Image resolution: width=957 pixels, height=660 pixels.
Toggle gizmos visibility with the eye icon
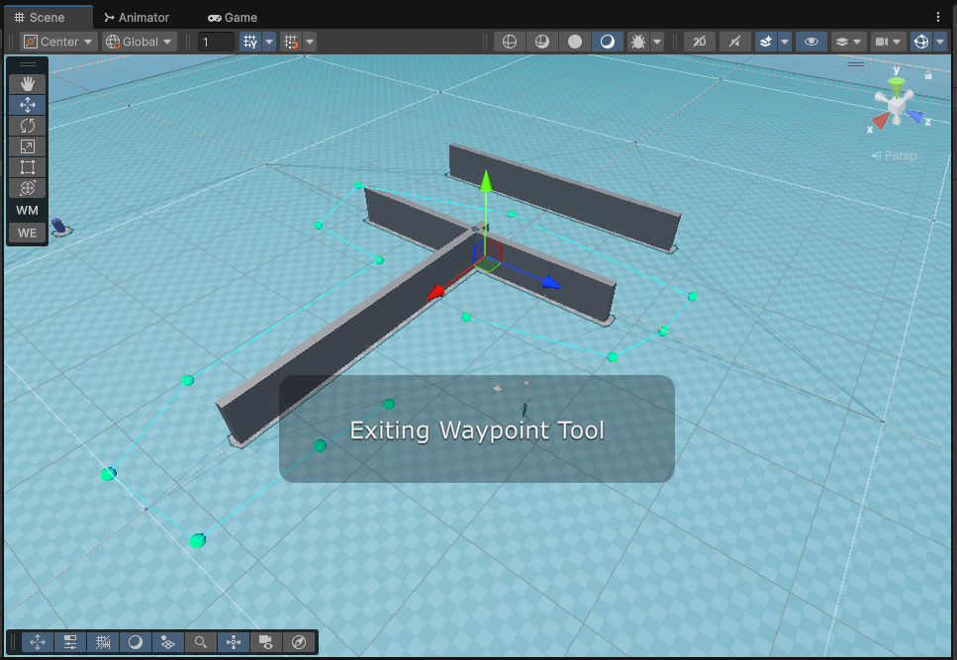point(812,41)
